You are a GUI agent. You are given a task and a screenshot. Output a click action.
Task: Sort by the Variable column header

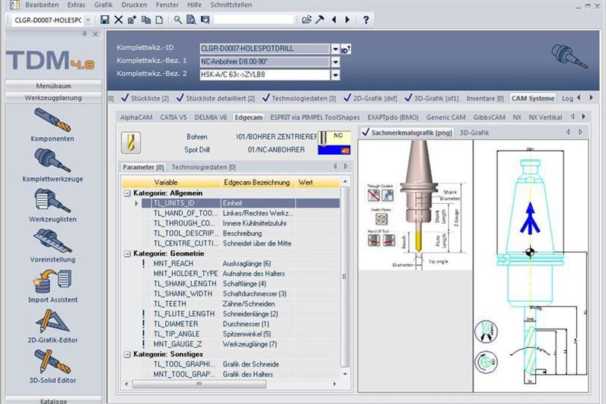pyautogui.click(x=166, y=183)
